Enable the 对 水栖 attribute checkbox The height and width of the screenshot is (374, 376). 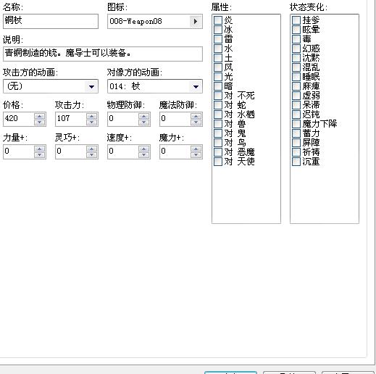coord(218,115)
